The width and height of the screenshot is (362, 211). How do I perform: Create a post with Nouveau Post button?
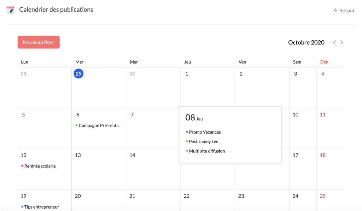39,42
